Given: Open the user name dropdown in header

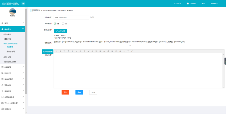Looking at the screenshot, I should click(214, 3).
